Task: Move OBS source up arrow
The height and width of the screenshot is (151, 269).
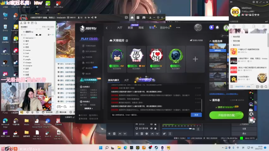Action: 152,134
